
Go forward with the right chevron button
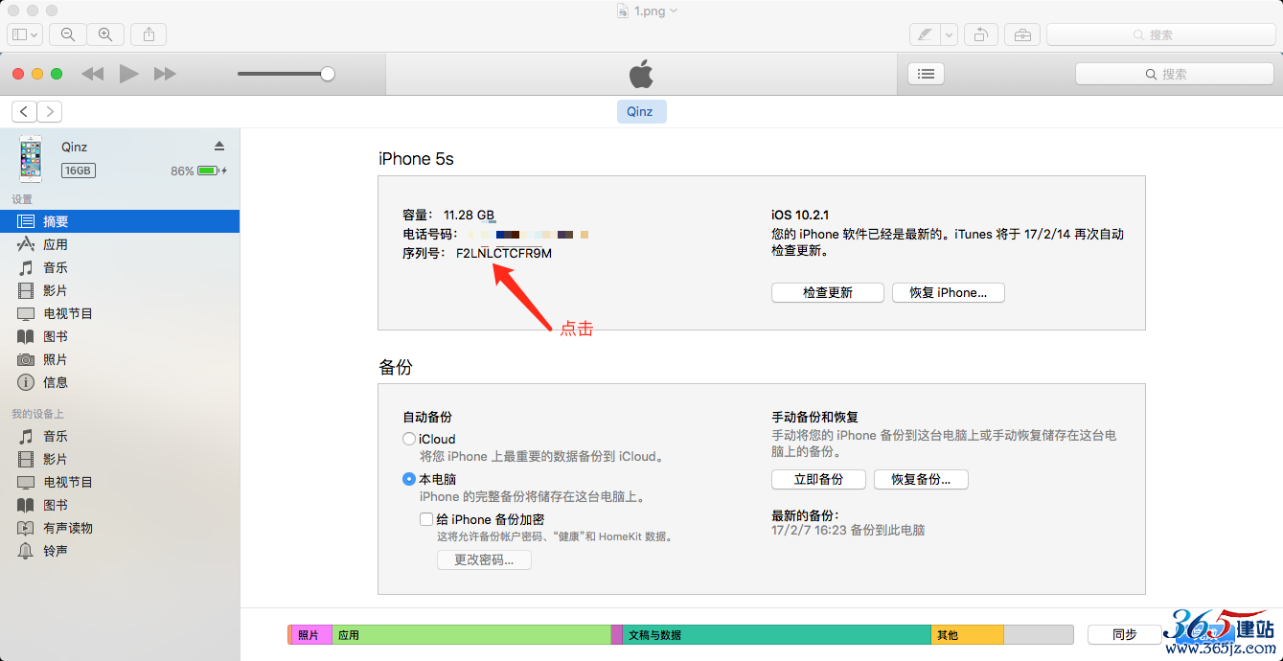click(x=50, y=111)
